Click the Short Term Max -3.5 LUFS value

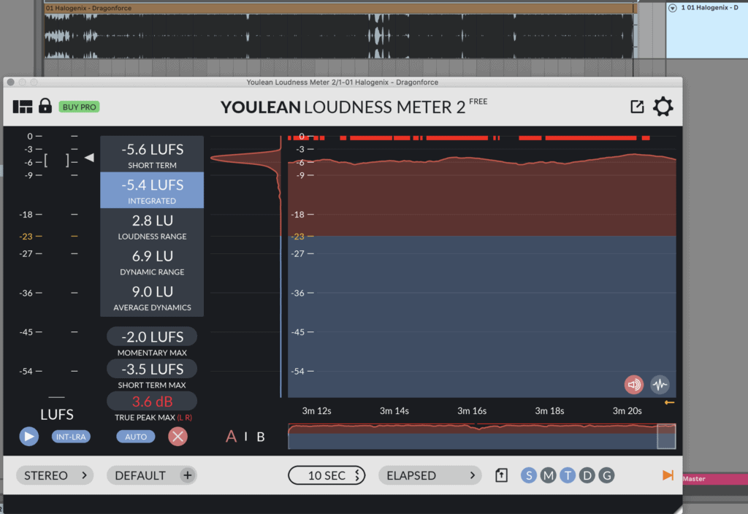point(152,369)
